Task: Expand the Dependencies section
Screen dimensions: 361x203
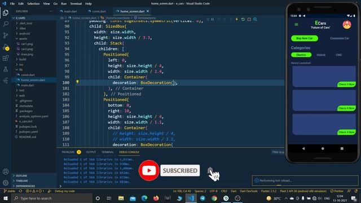Action: [34, 186]
